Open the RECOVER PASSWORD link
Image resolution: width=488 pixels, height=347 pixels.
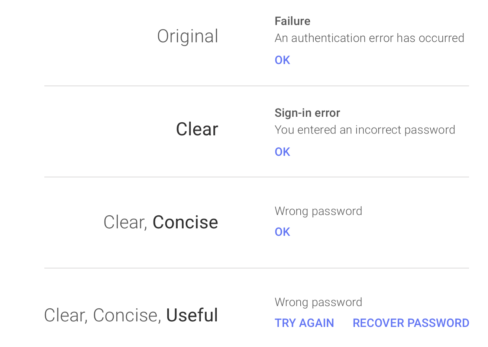click(411, 323)
